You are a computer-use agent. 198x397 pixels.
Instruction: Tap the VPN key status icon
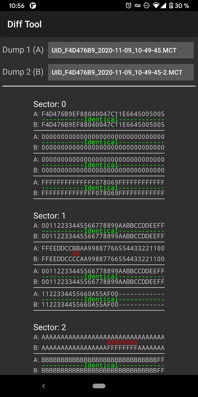pyautogui.click(x=137, y=5)
